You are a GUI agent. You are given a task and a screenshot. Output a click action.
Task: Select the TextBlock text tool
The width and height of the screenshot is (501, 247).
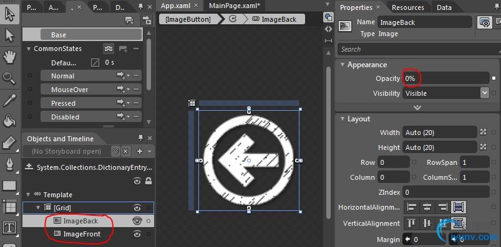tap(9, 228)
